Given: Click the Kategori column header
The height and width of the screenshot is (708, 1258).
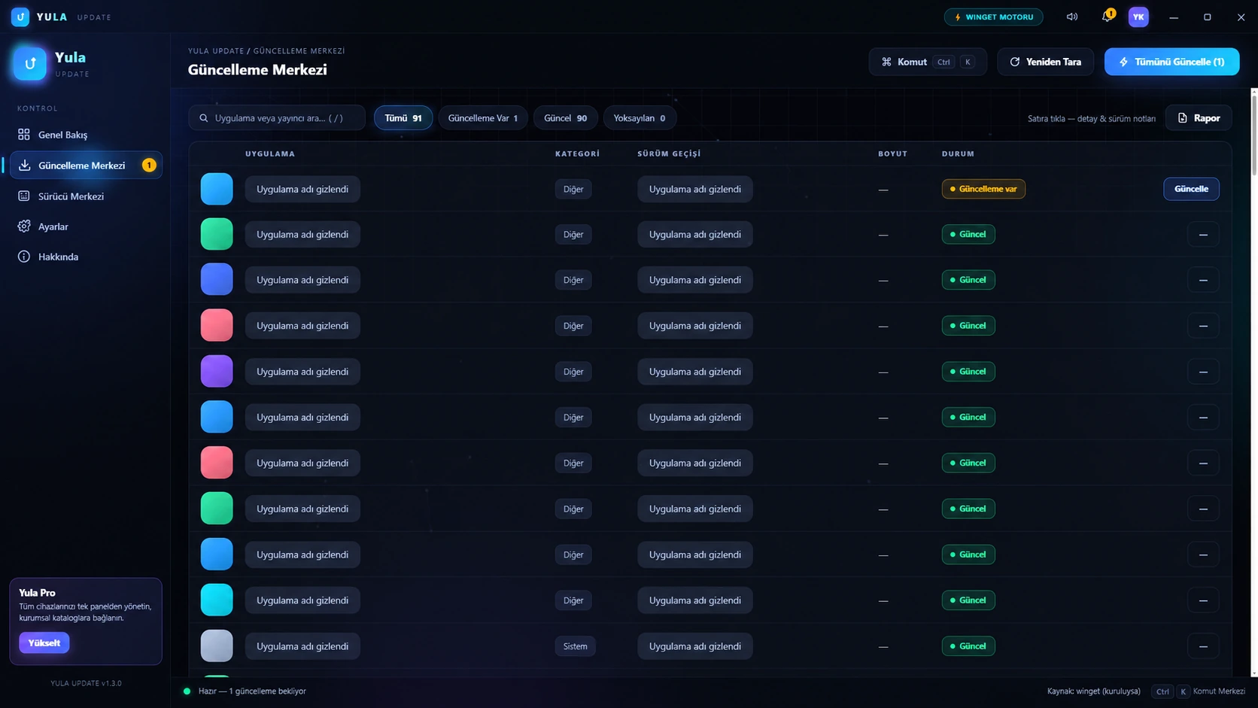Looking at the screenshot, I should (x=577, y=153).
